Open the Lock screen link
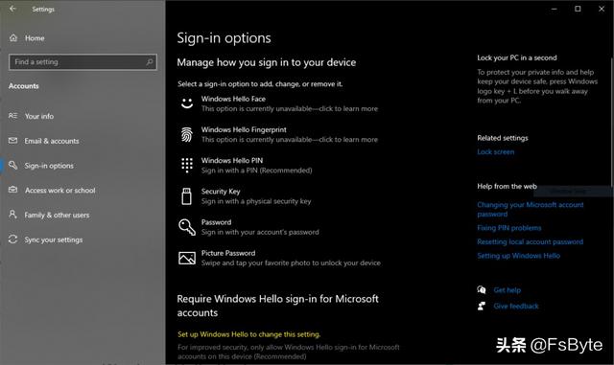Image resolution: width=614 pixels, height=365 pixels. 495,151
